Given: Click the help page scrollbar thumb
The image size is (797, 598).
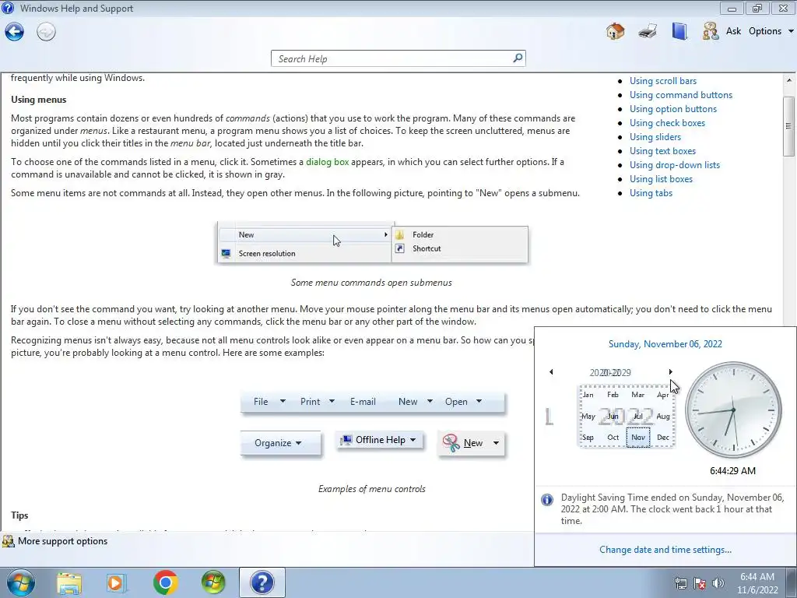Looking at the screenshot, I should (x=788, y=125).
